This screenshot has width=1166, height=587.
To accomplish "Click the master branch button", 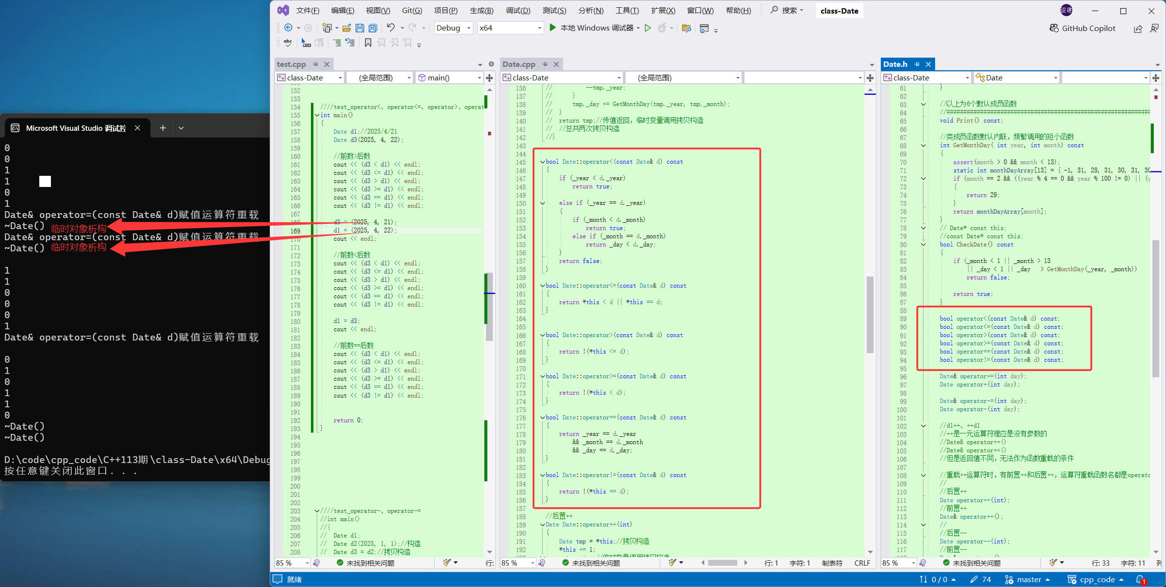I will click(1028, 579).
